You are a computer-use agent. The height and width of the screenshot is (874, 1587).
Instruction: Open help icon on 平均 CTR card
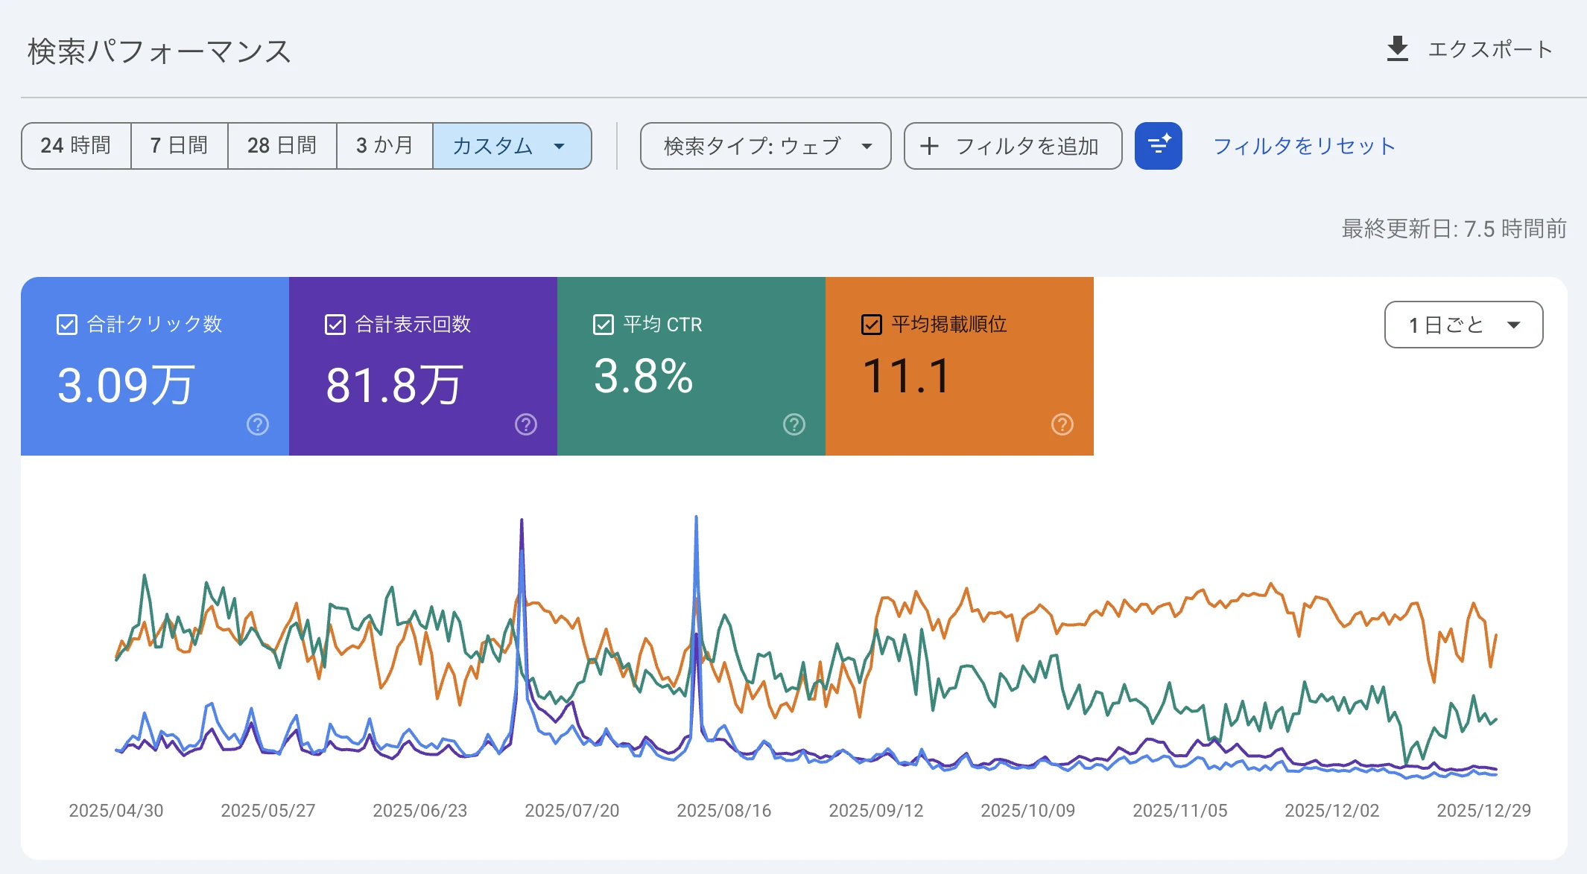pos(794,424)
